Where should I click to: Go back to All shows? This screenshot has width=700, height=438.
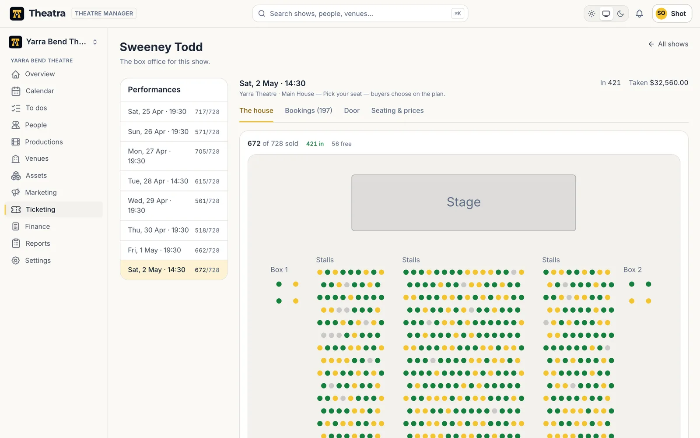coord(668,44)
